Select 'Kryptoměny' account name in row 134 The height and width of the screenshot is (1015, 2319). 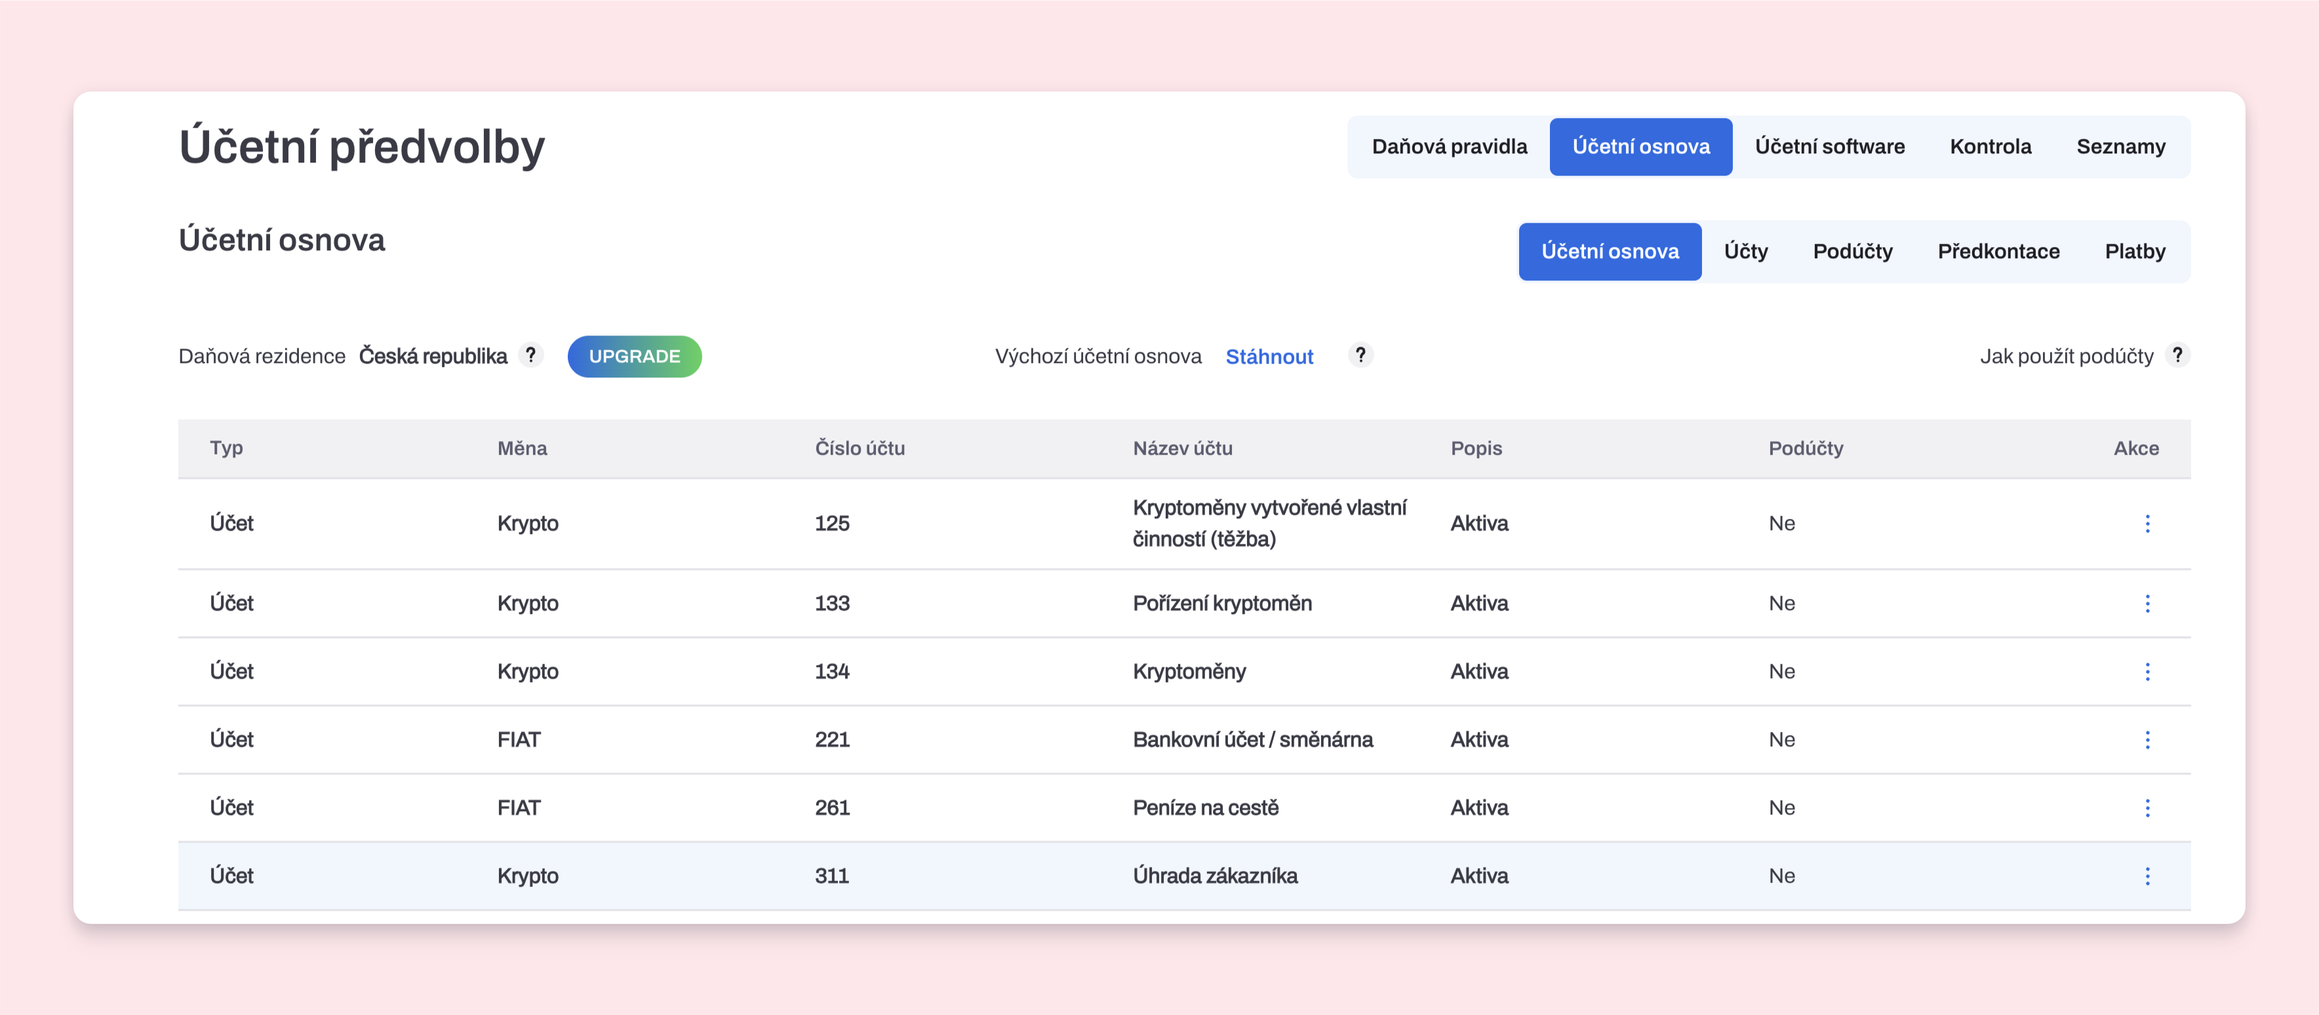1189,671
